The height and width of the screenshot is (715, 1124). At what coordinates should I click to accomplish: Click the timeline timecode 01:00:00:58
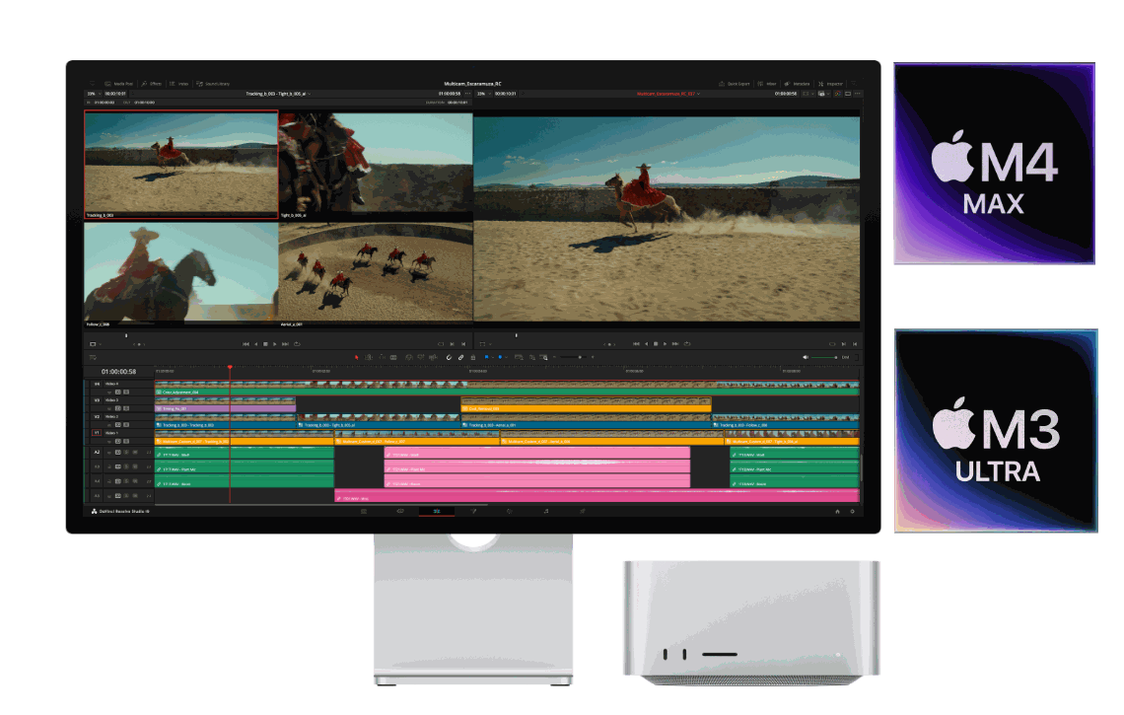click(x=118, y=372)
